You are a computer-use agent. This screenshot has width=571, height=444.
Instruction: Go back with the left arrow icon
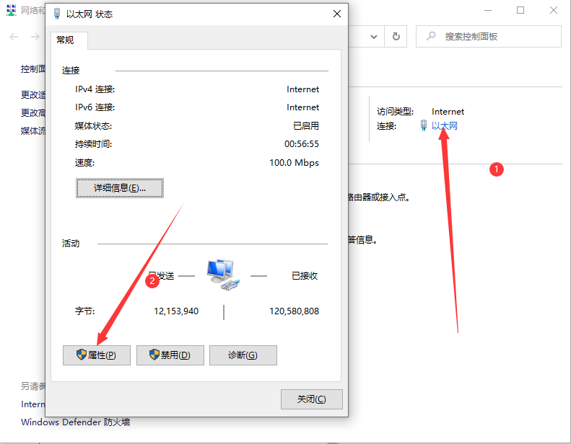point(14,36)
